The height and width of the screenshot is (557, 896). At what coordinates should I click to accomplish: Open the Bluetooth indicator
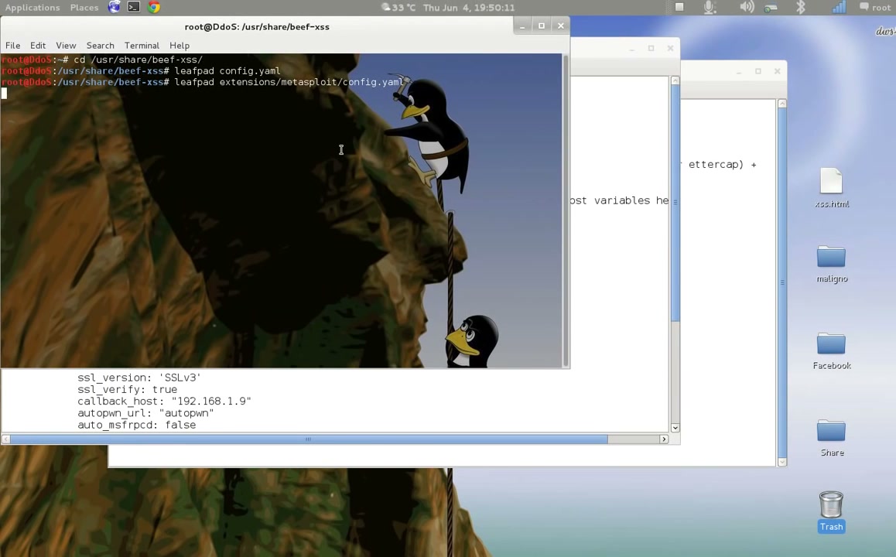point(801,7)
